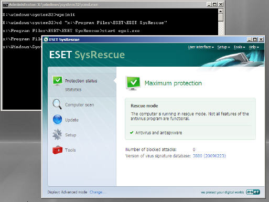This screenshot has height=202, width=269.
Task: Close the cmd.exe window
Action: pos(221,4)
